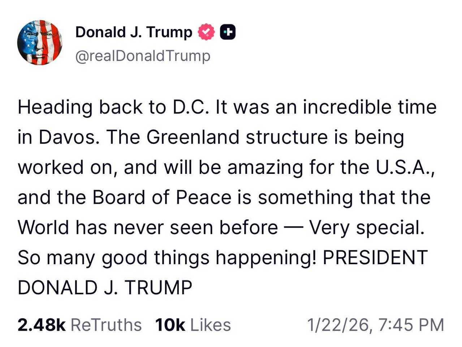This screenshot has height=347, width=462.
Task: Open the 2.48k ReTruths count
Action: tap(79, 325)
